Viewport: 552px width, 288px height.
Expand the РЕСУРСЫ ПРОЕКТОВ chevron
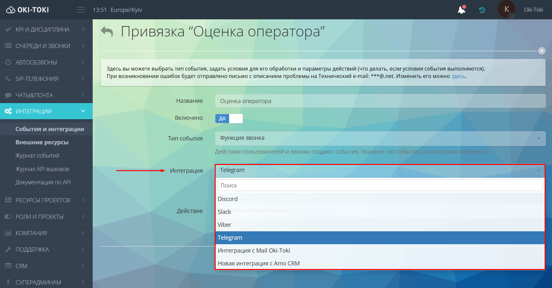click(x=83, y=200)
